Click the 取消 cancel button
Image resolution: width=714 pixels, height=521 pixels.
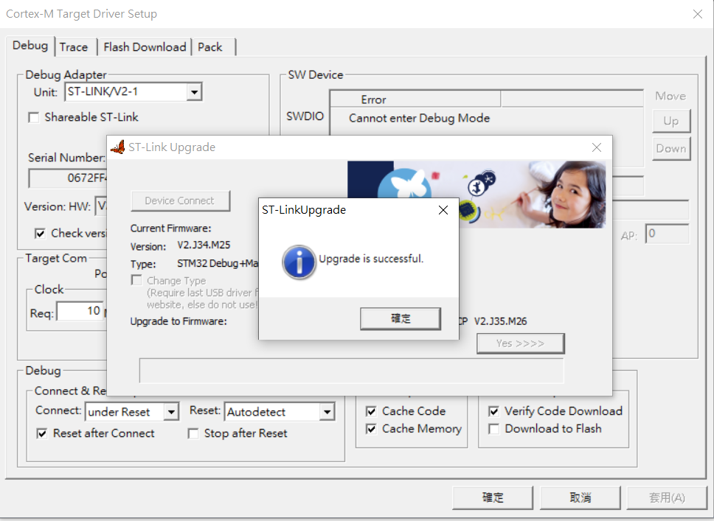point(580,498)
